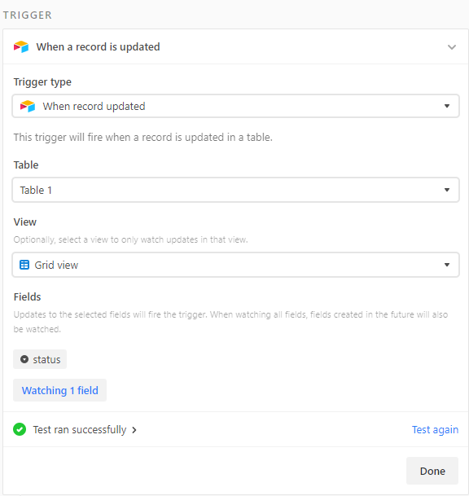
Task: Click Airtable icon inside Trigger type field
Action: [x=28, y=106]
